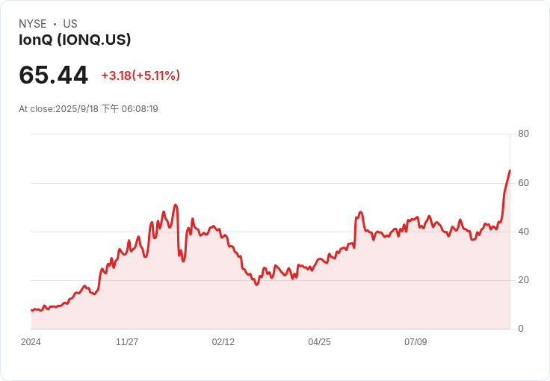Click the sharp price spike after 04/25
The width and height of the screenshot is (550, 381).
360,212
